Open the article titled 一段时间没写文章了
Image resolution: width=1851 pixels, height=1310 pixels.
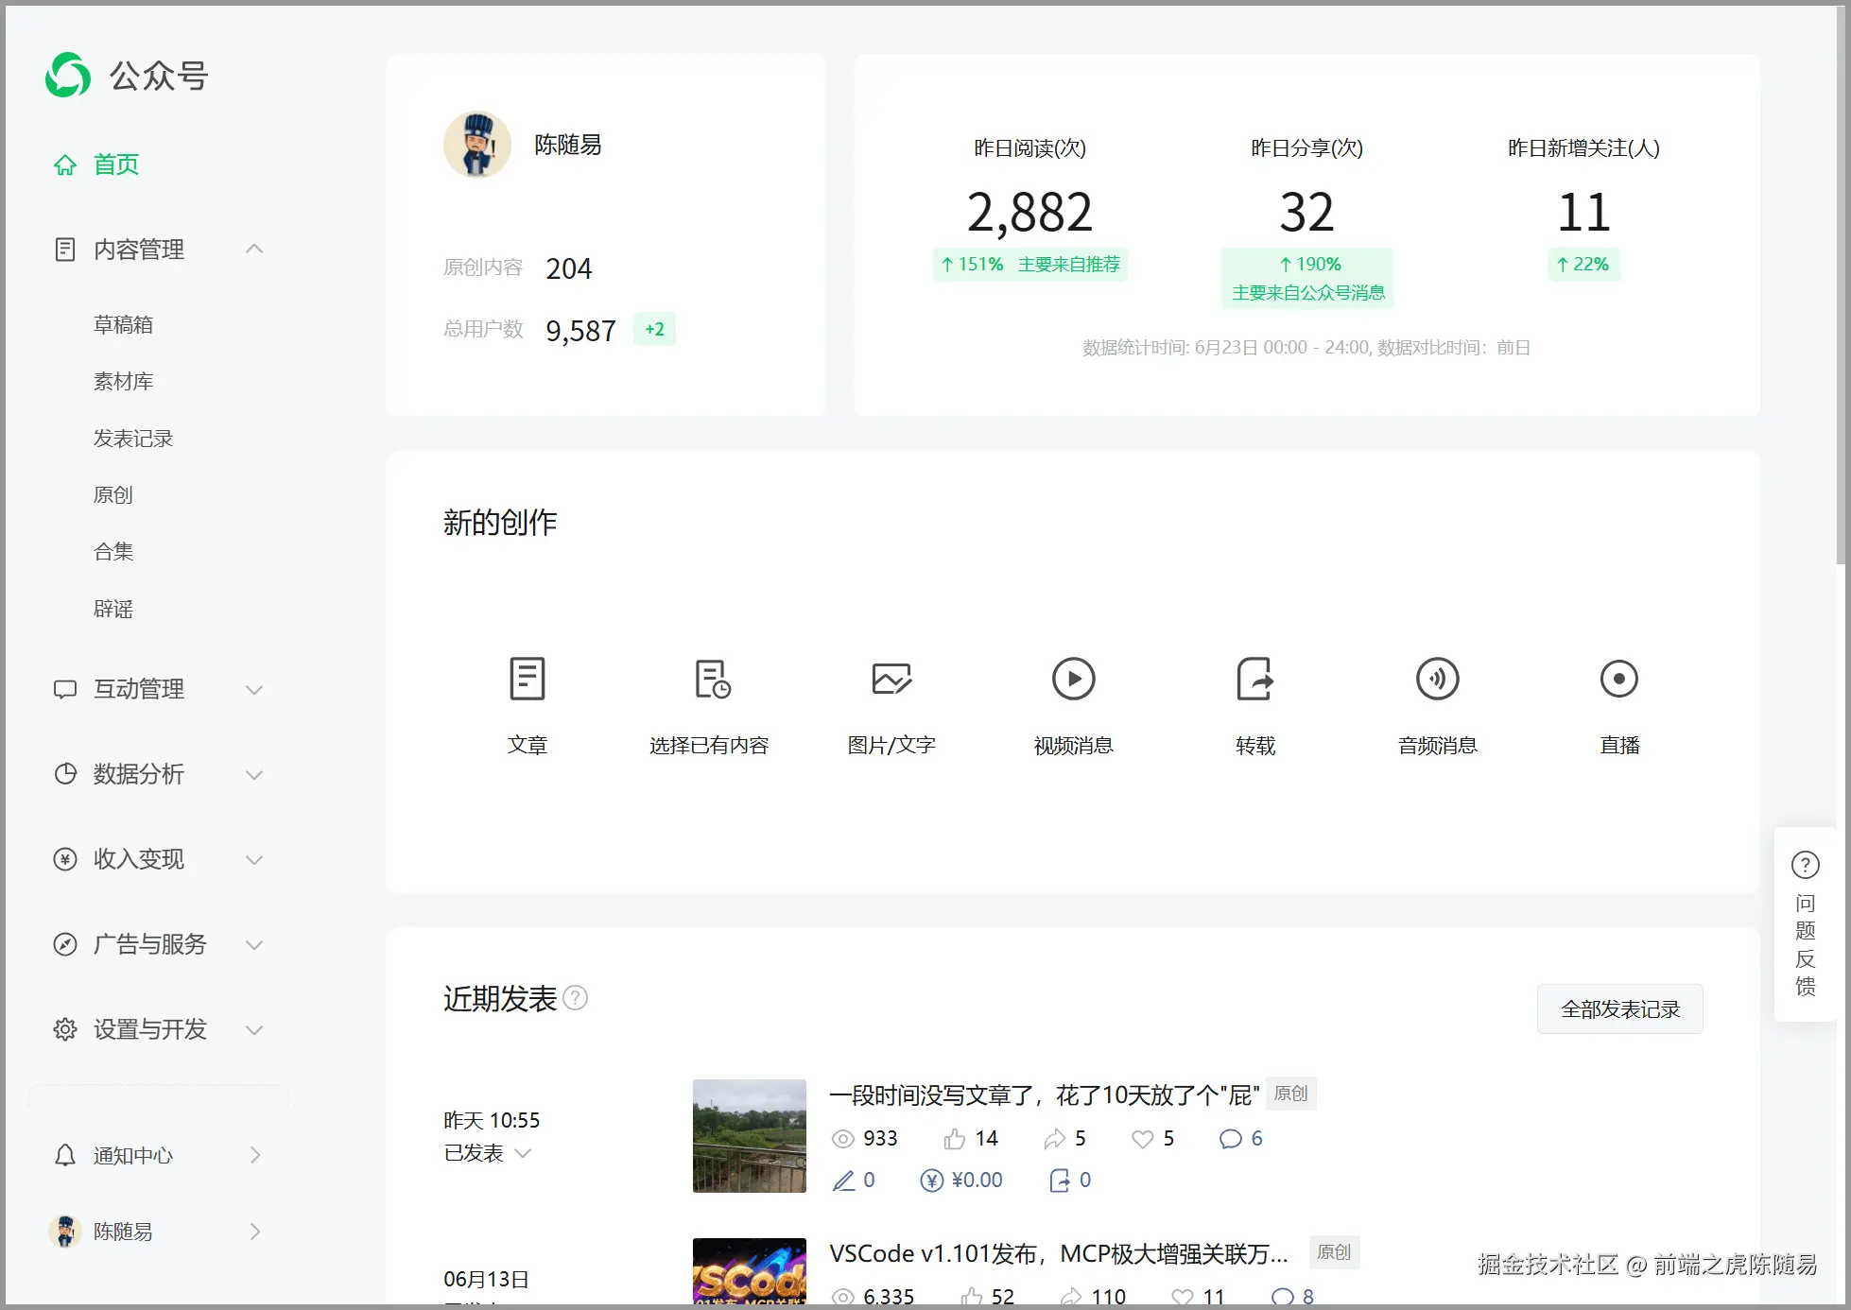point(1044,1095)
